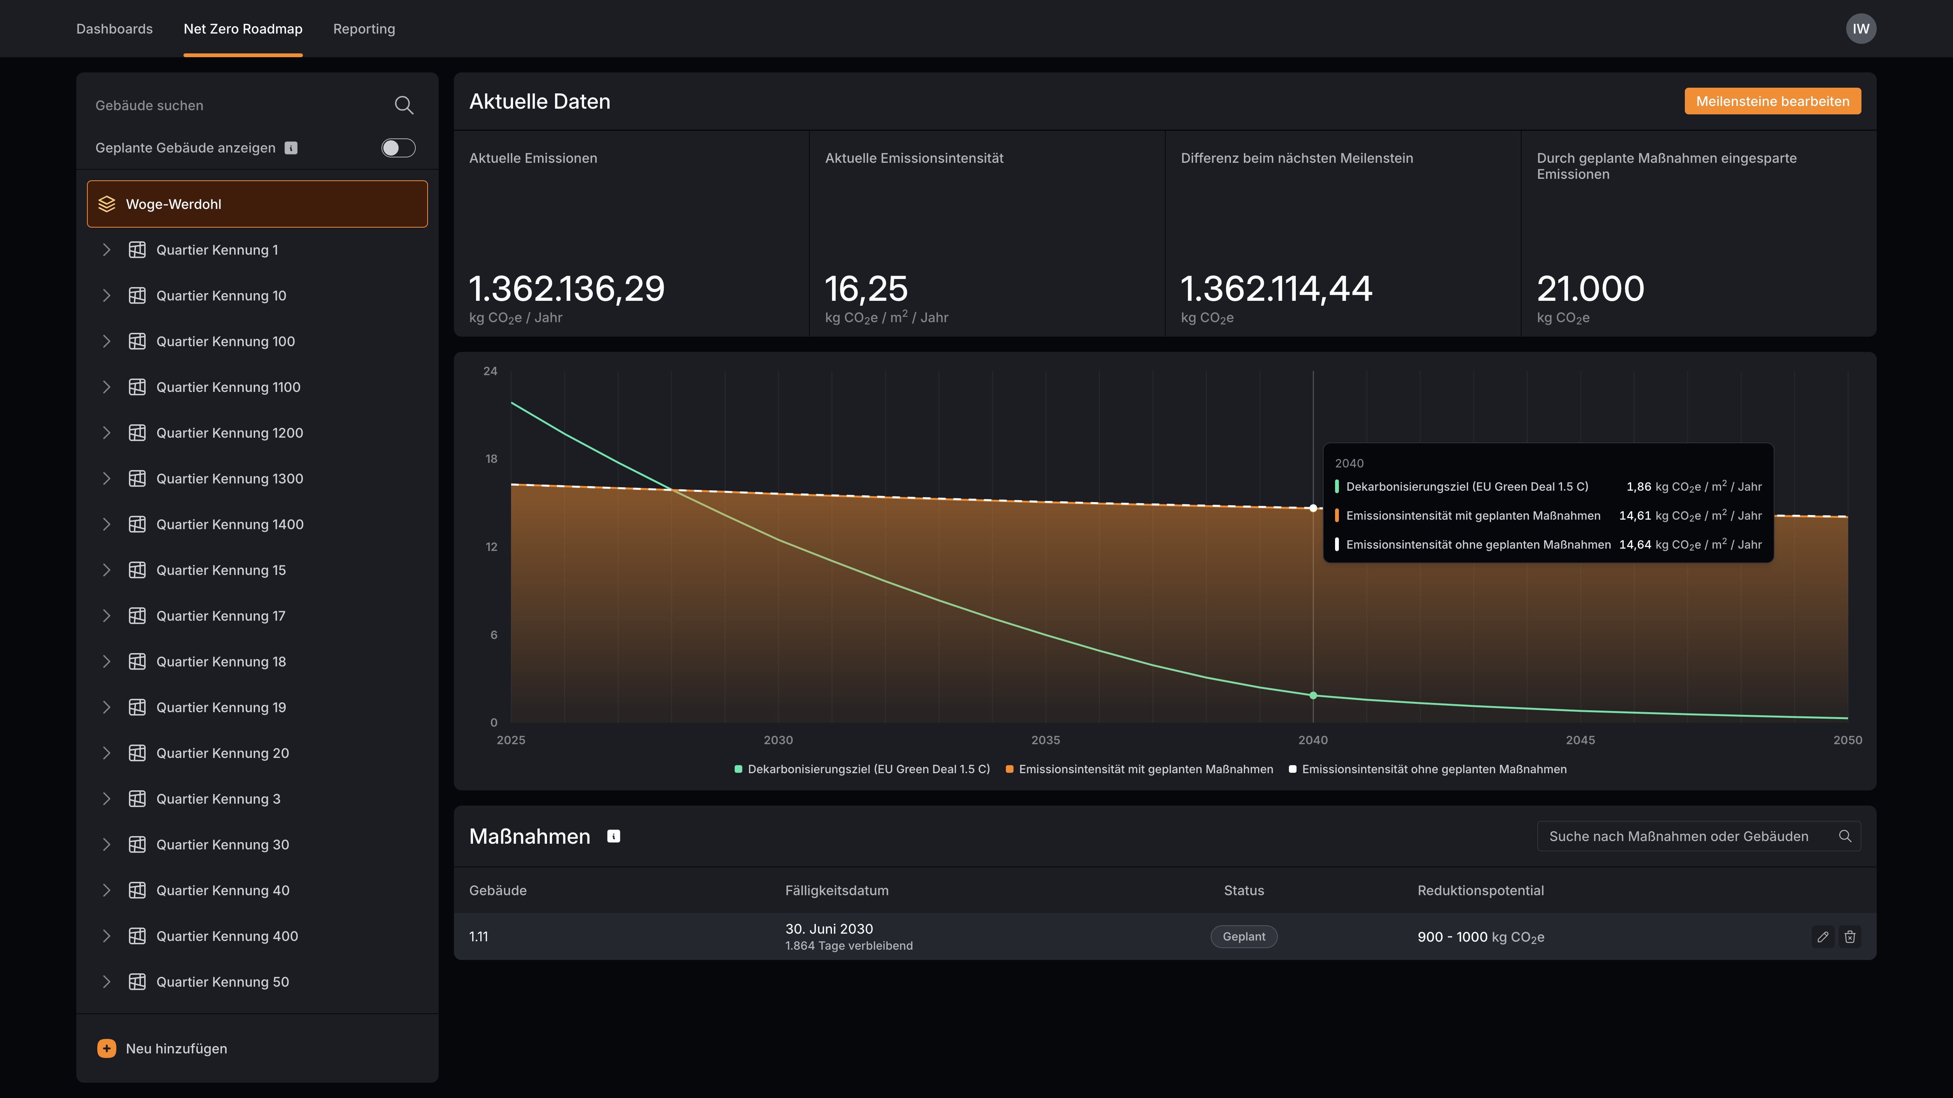Expand the Quartier Kennung 1100 chevron
This screenshot has width=1953, height=1098.
pyautogui.click(x=107, y=387)
